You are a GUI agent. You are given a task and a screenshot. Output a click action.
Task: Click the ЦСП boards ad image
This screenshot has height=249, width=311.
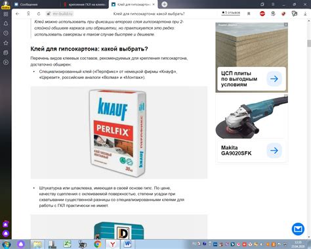pyautogui.click(x=251, y=45)
